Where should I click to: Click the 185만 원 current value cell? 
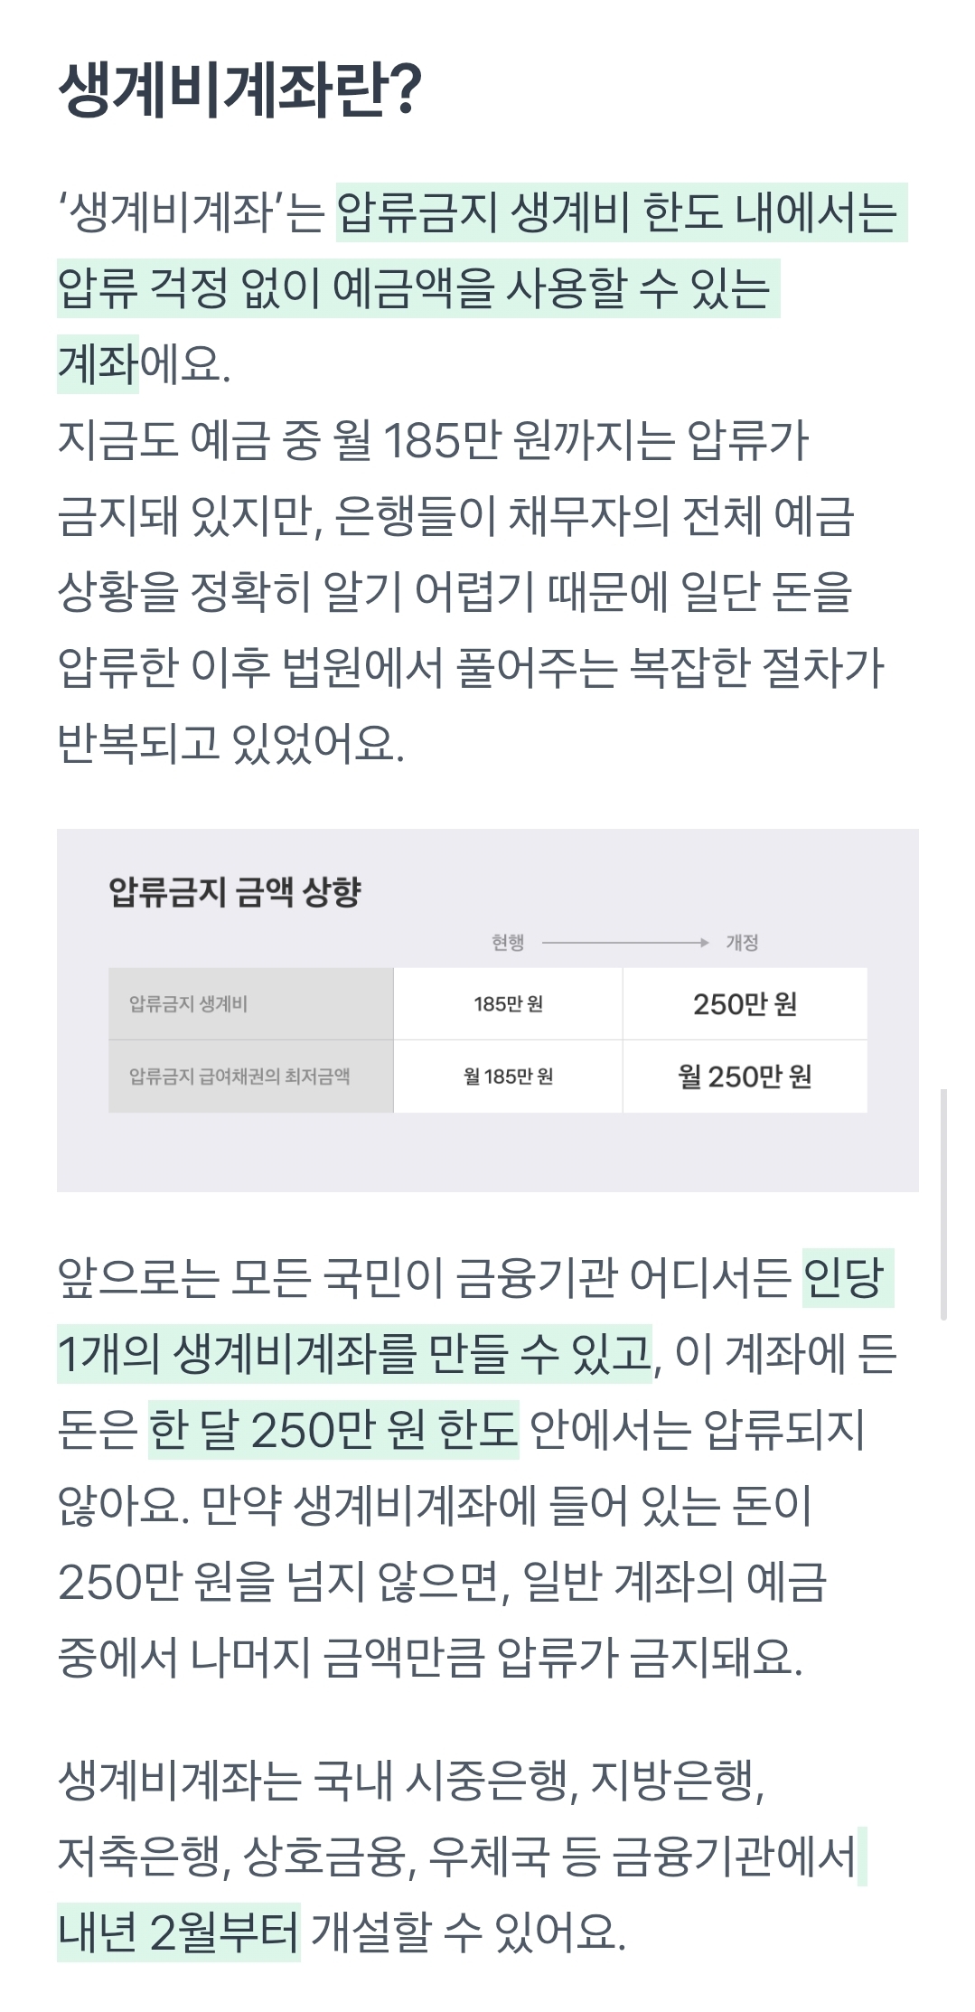508,1004
